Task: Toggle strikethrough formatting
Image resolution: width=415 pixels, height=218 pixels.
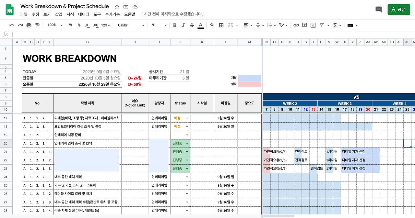Action: pos(192,25)
